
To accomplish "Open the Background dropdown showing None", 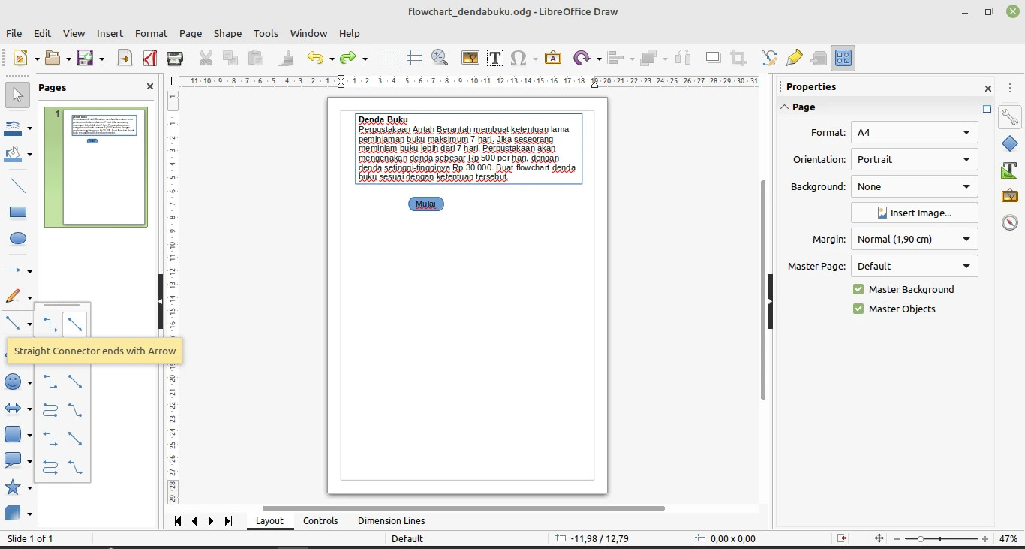I will [914, 186].
